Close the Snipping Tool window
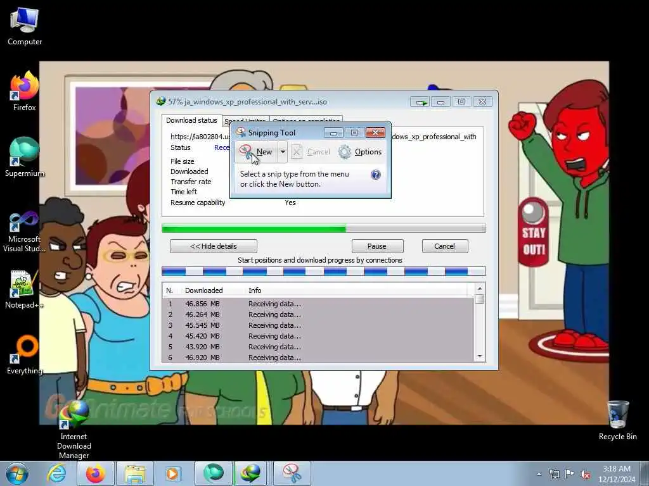Image resolution: width=649 pixels, height=486 pixels. tap(375, 133)
